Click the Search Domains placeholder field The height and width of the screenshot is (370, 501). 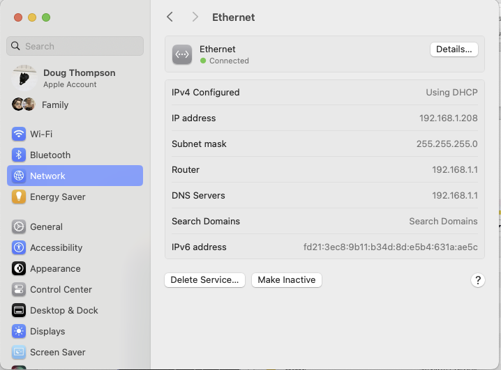click(443, 222)
